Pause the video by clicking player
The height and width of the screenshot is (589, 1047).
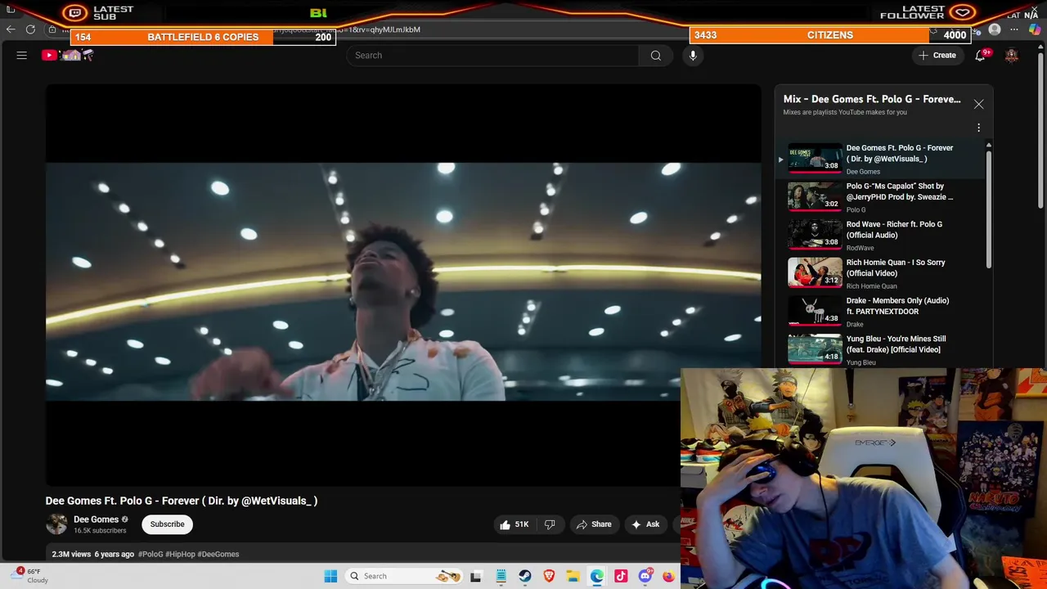[403, 286]
